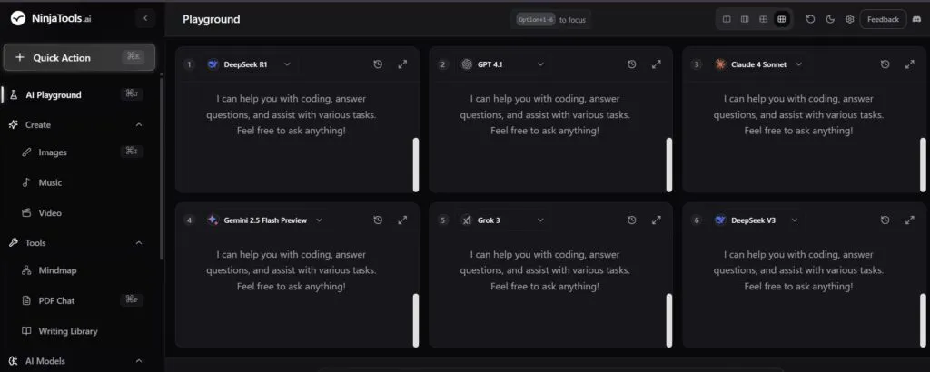The width and height of the screenshot is (930, 372).
Task: Switch to the two-column layout view
Action: coord(727,19)
